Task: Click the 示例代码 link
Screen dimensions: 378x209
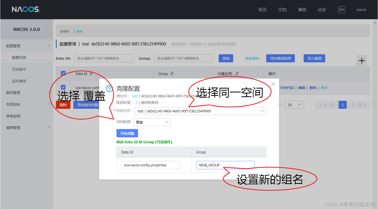Action: [287, 88]
